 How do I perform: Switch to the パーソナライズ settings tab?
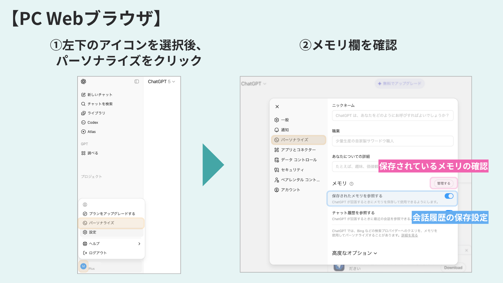click(298, 140)
